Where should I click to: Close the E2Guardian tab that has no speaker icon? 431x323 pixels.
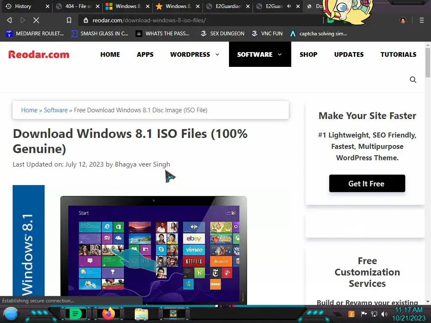point(247,6)
